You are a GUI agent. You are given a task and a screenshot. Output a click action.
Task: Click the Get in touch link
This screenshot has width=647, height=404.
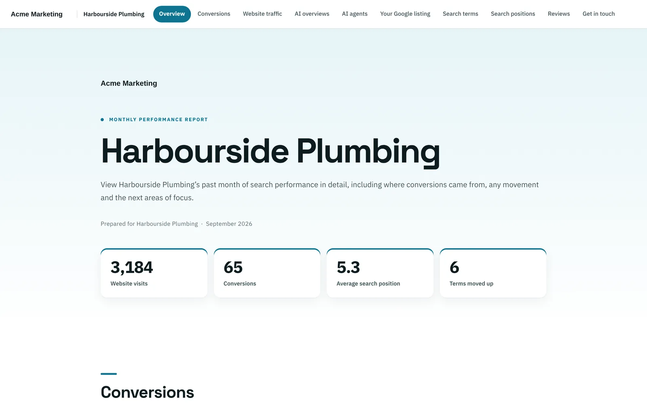tap(598, 14)
